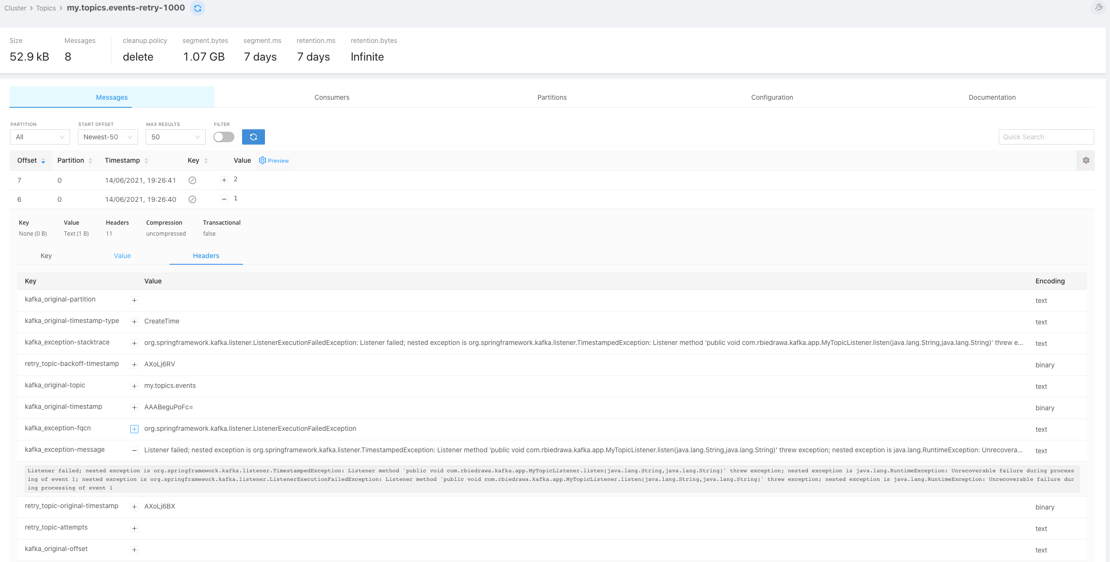Open column settings gear in table header
Viewport: 1110px width, 562px height.
pos(1086,161)
